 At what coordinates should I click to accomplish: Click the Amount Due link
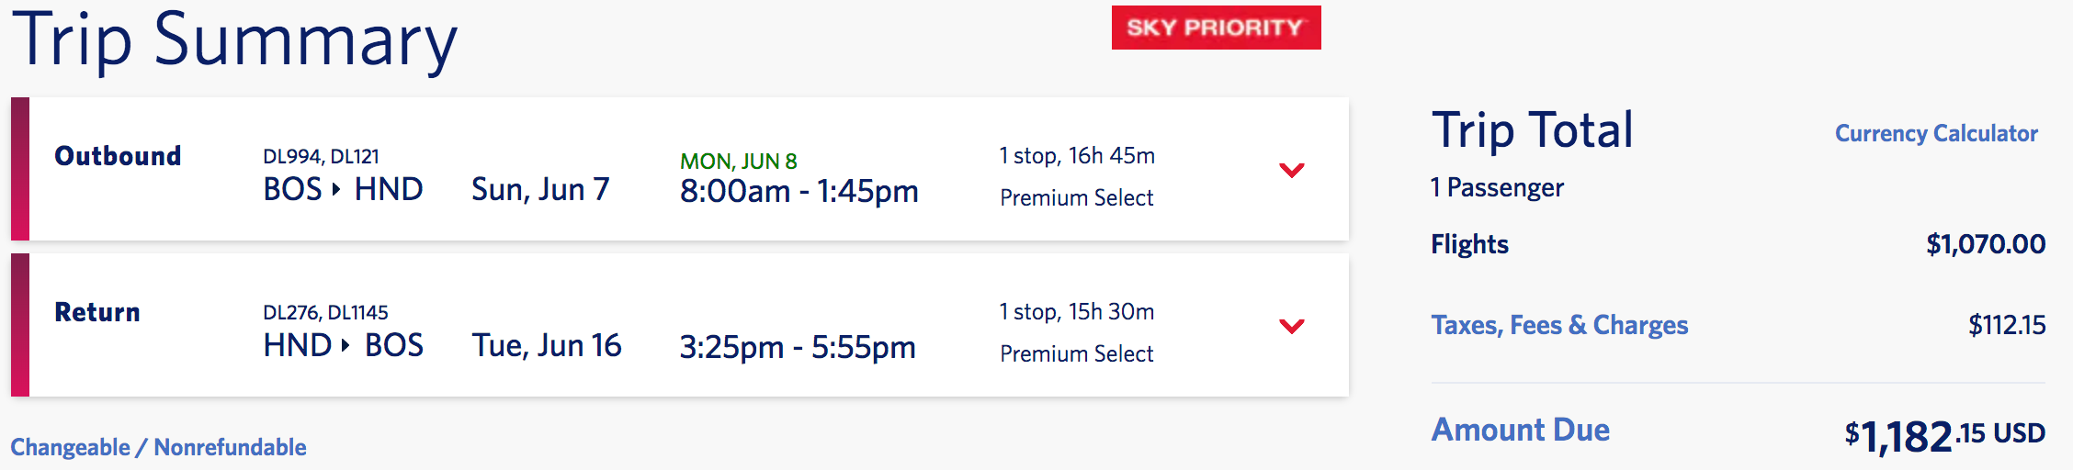1520,430
